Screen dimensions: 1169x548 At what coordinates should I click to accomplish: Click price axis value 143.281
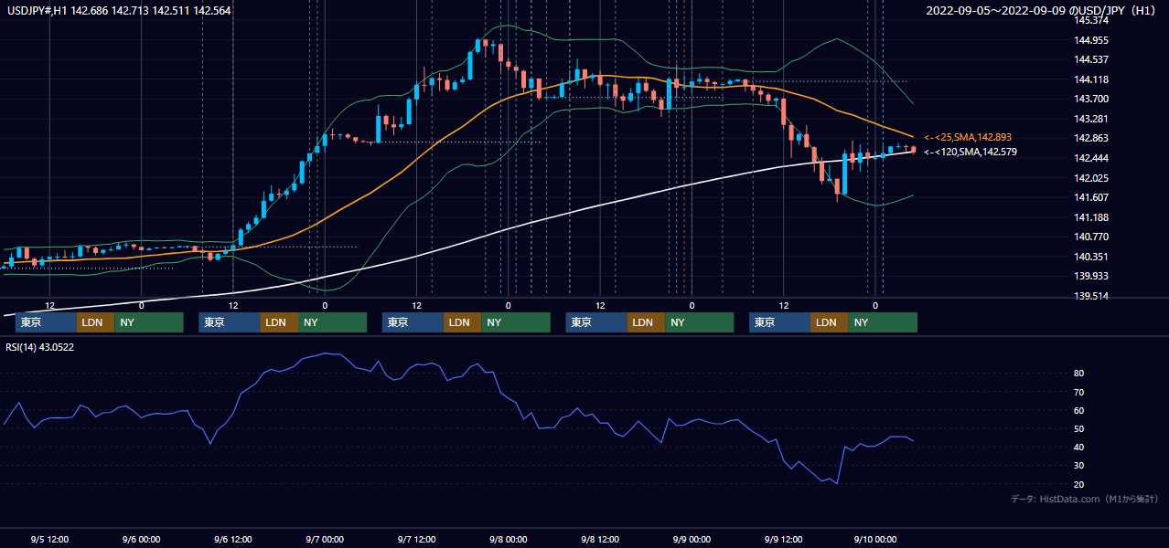coord(1091,119)
